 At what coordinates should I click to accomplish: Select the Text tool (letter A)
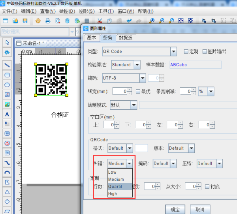7,114
